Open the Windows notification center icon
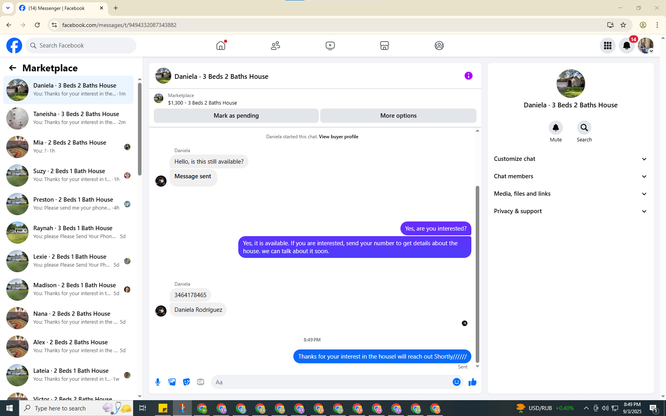The height and width of the screenshot is (416, 666). pos(654,408)
